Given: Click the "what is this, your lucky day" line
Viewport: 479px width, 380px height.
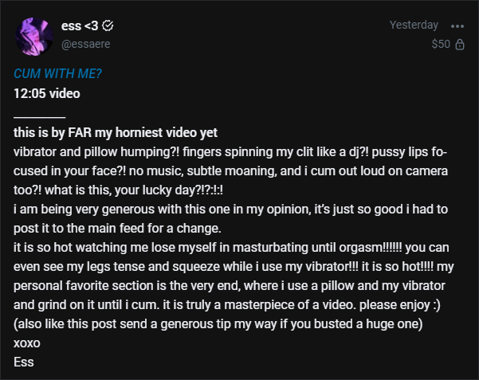Looking at the screenshot, I should [x=143, y=190].
